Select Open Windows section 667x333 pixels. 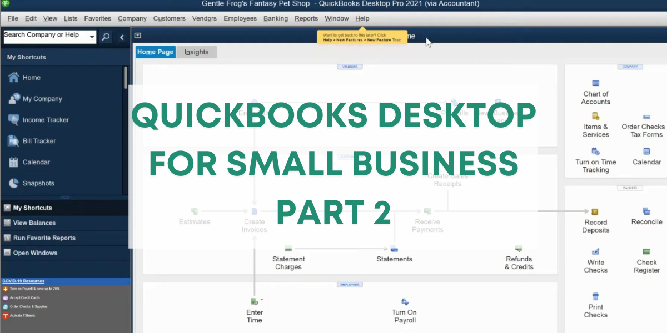pyautogui.click(x=65, y=253)
